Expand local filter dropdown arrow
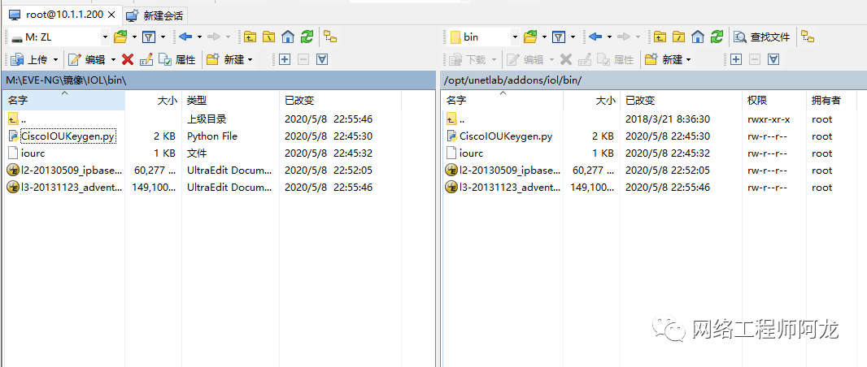 [x=163, y=37]
